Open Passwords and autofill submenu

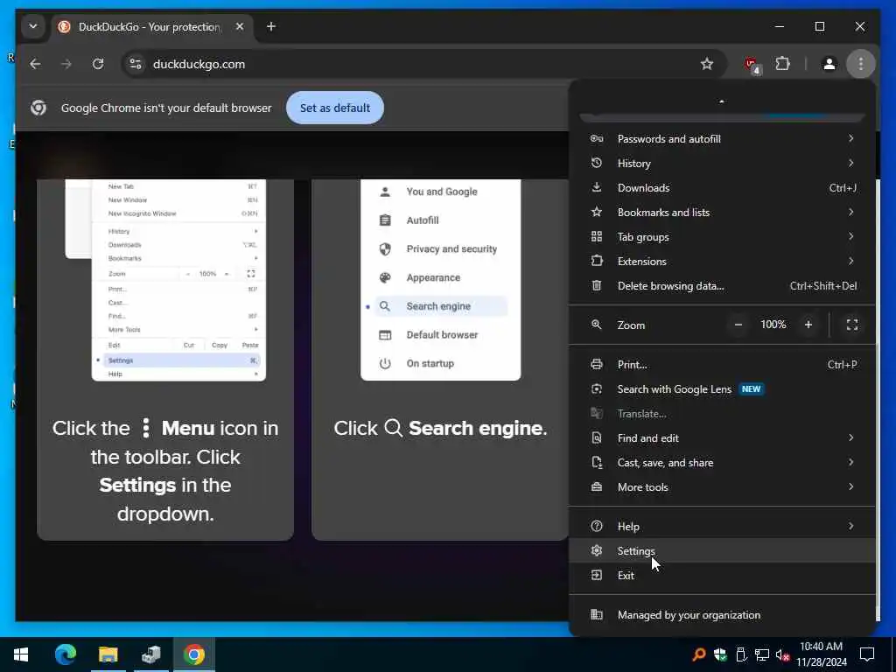pos(722,139)
